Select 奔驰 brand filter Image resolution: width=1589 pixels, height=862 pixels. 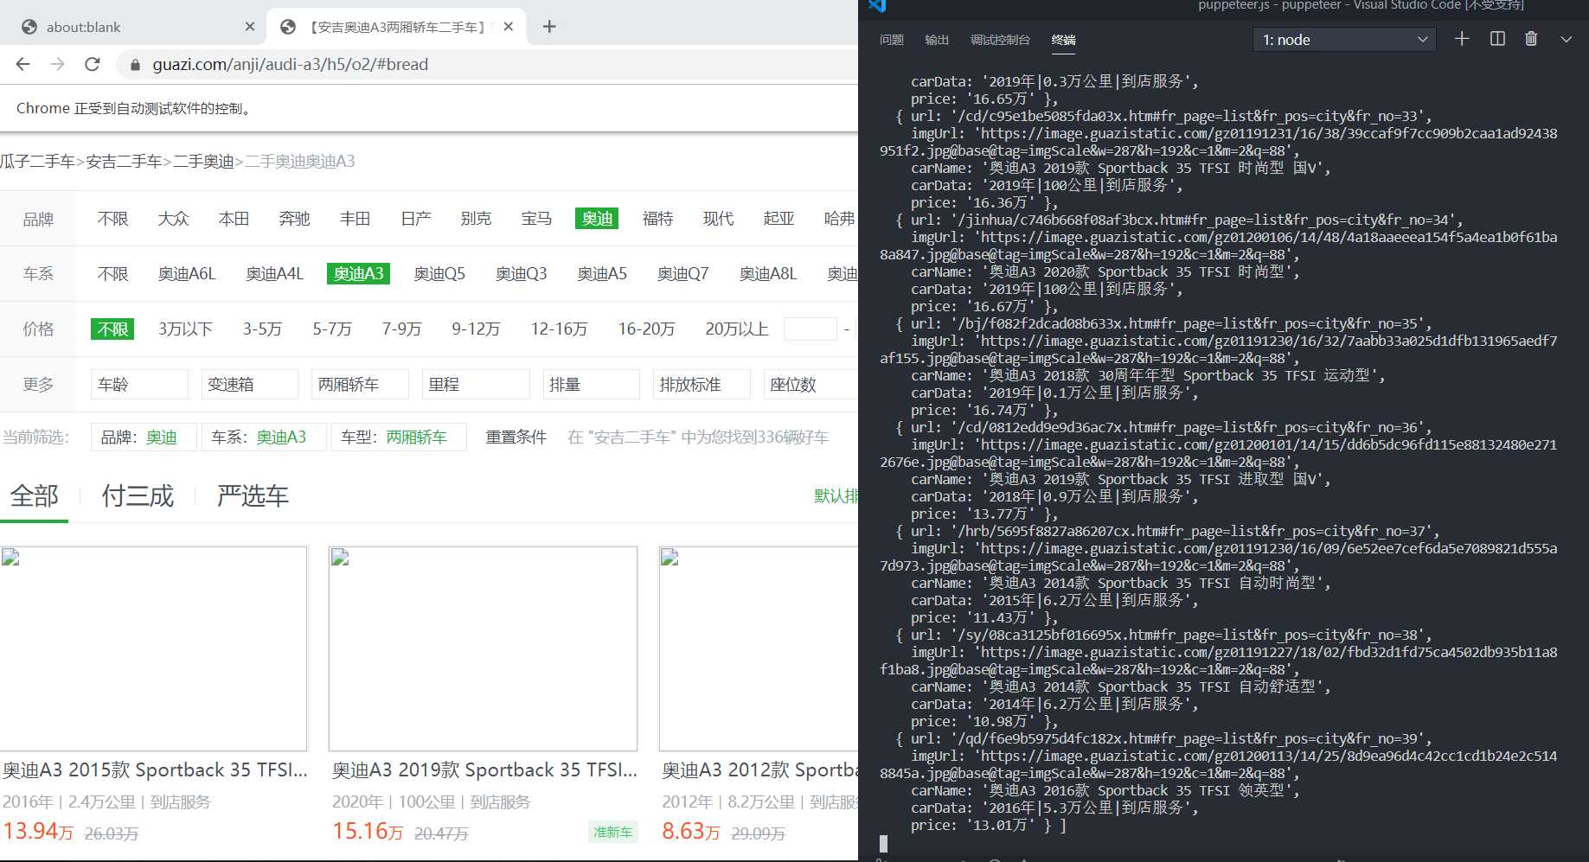[294, 219]
